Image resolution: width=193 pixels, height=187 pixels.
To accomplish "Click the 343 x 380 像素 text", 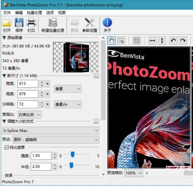I will pos(16,61).
